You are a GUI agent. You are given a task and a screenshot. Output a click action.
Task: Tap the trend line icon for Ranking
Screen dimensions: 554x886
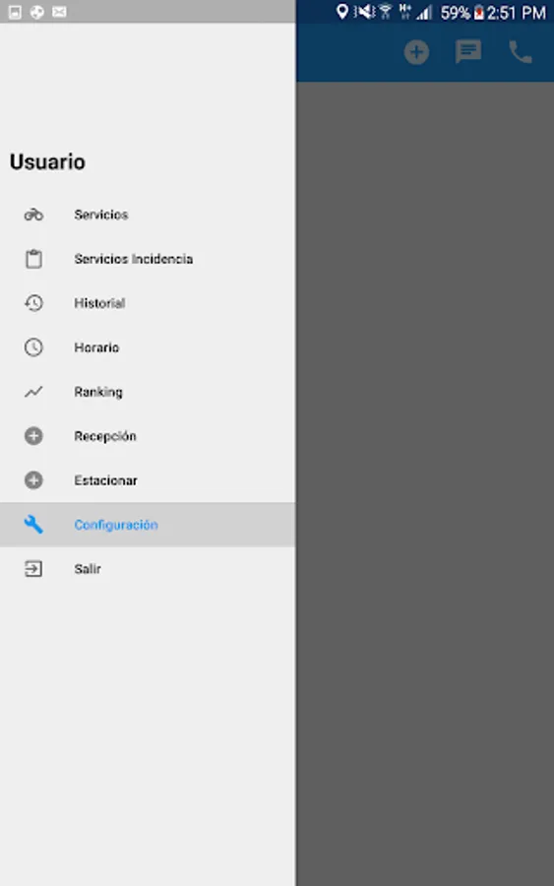33,391
